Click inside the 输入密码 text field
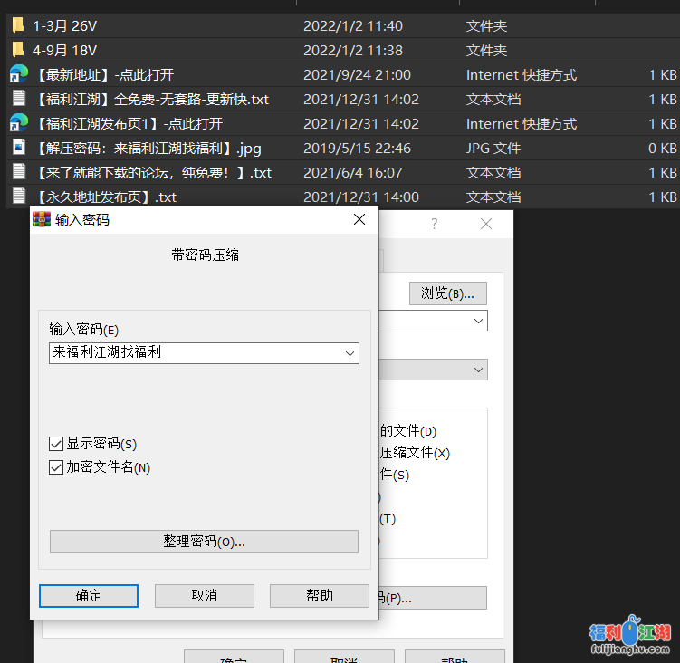Viewport: 680px width, 663px height. [x=195, y=353]
